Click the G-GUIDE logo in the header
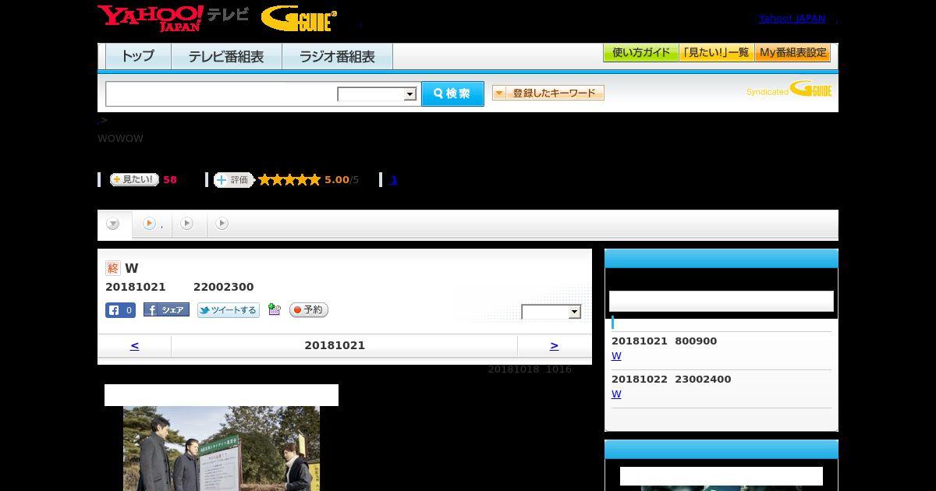936x491 pixels. pyautogui.click(x=300, y=19)
